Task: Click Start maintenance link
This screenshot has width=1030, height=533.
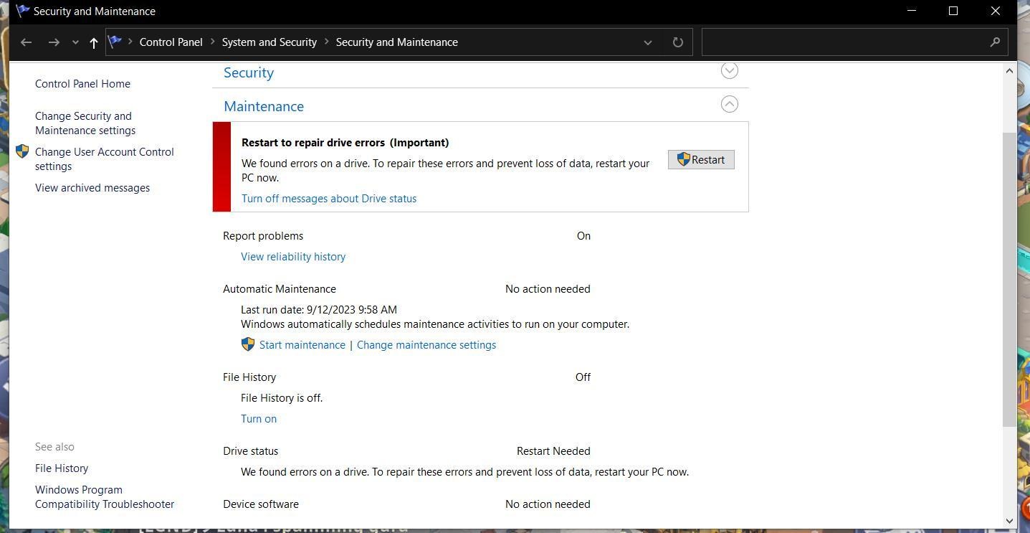Action: (302, 345)
